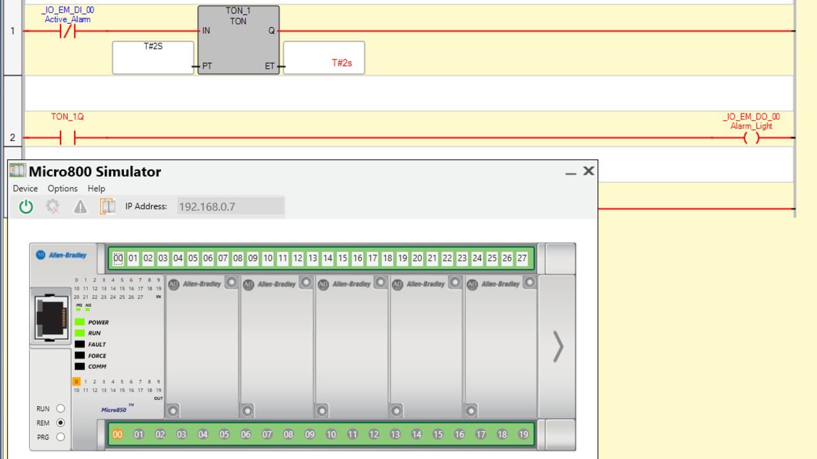Click round output terminal 04
Image resolution: width=817 pixels, height=459 pixels.
tap(203, 435)
